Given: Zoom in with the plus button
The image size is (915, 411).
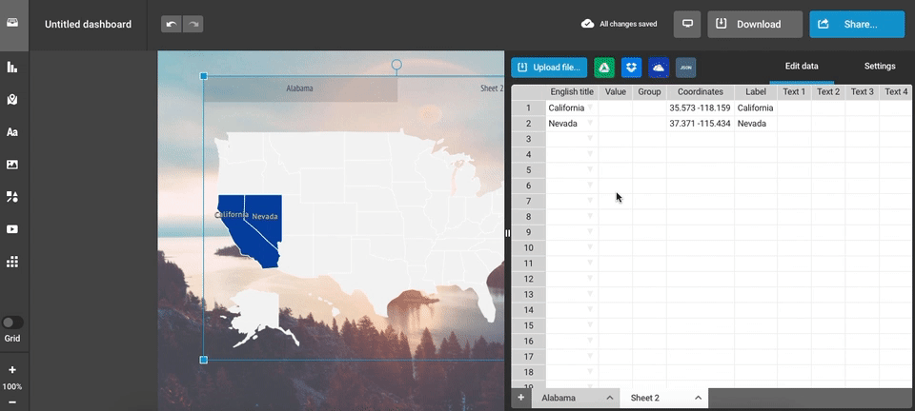Looking at the screenshot, I should point(12,370).
